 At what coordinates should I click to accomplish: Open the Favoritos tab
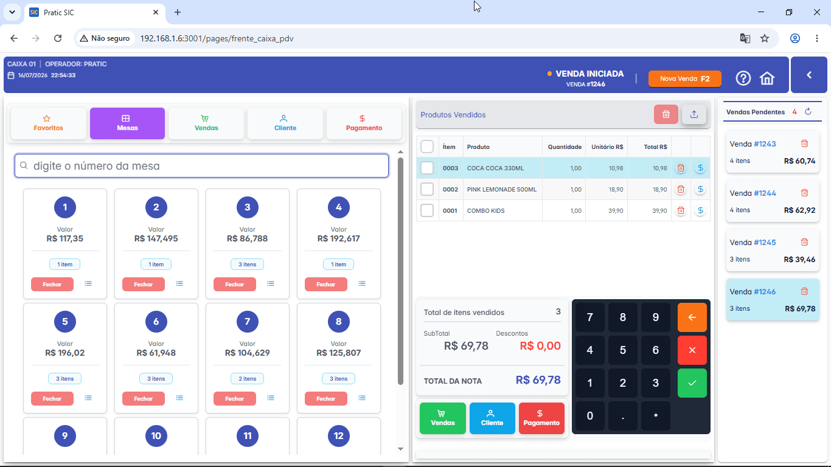[x=49, y=123]
